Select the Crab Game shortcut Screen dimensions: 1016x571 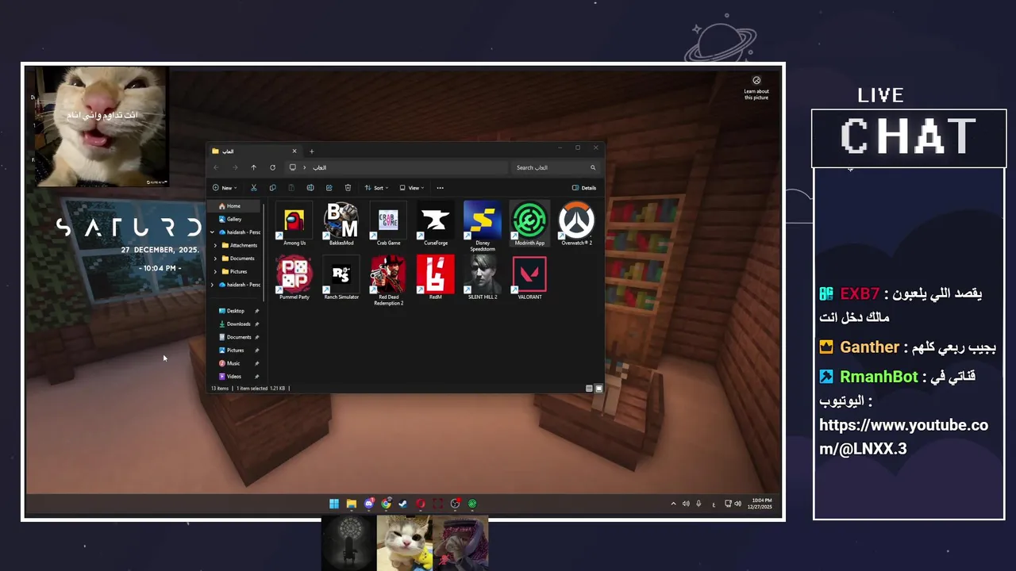(x=388, y=224)
